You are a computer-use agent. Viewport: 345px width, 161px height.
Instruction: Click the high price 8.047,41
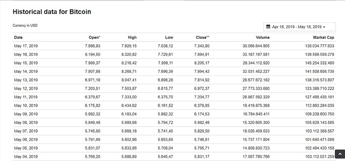point(129,80)
